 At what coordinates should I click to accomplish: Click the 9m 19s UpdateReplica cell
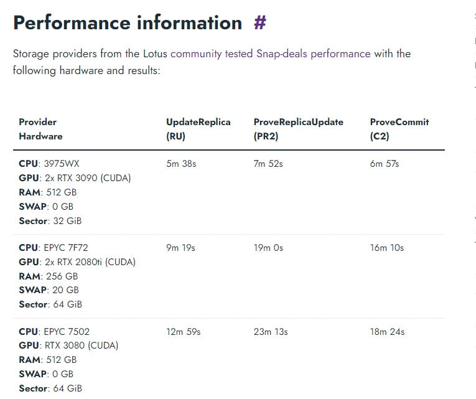(x=180, y=248)
